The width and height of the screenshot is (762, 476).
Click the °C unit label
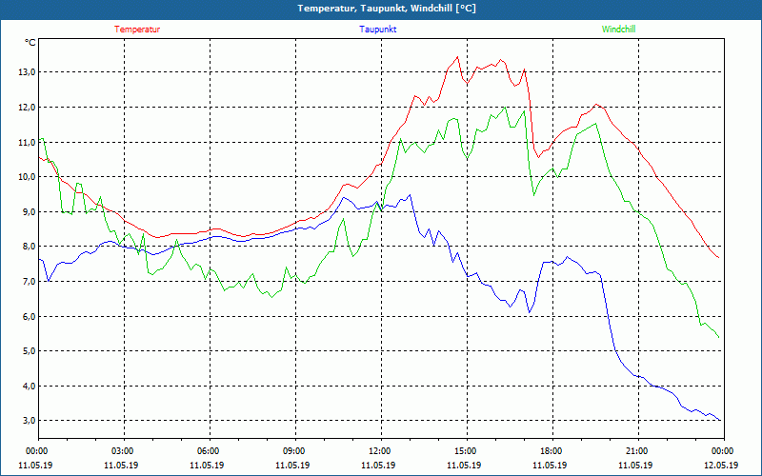pos(30,43)
